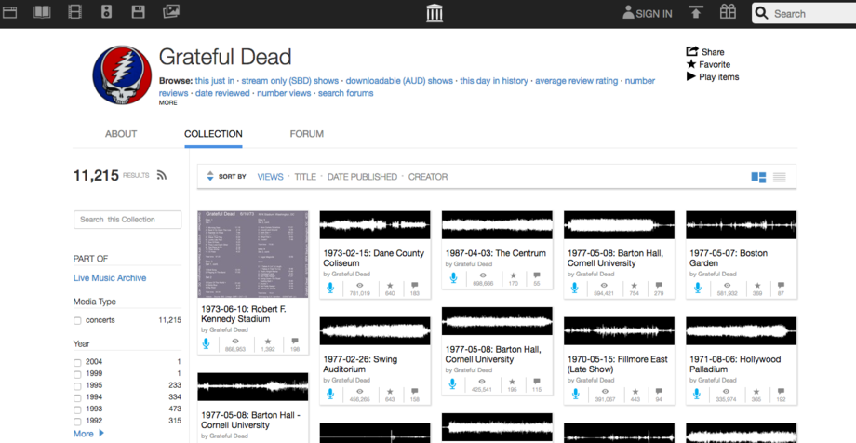This screenshot has width=856, height=443.
Task: Open 1977-05-07: Boston Garden title
Action: point(729,258)
